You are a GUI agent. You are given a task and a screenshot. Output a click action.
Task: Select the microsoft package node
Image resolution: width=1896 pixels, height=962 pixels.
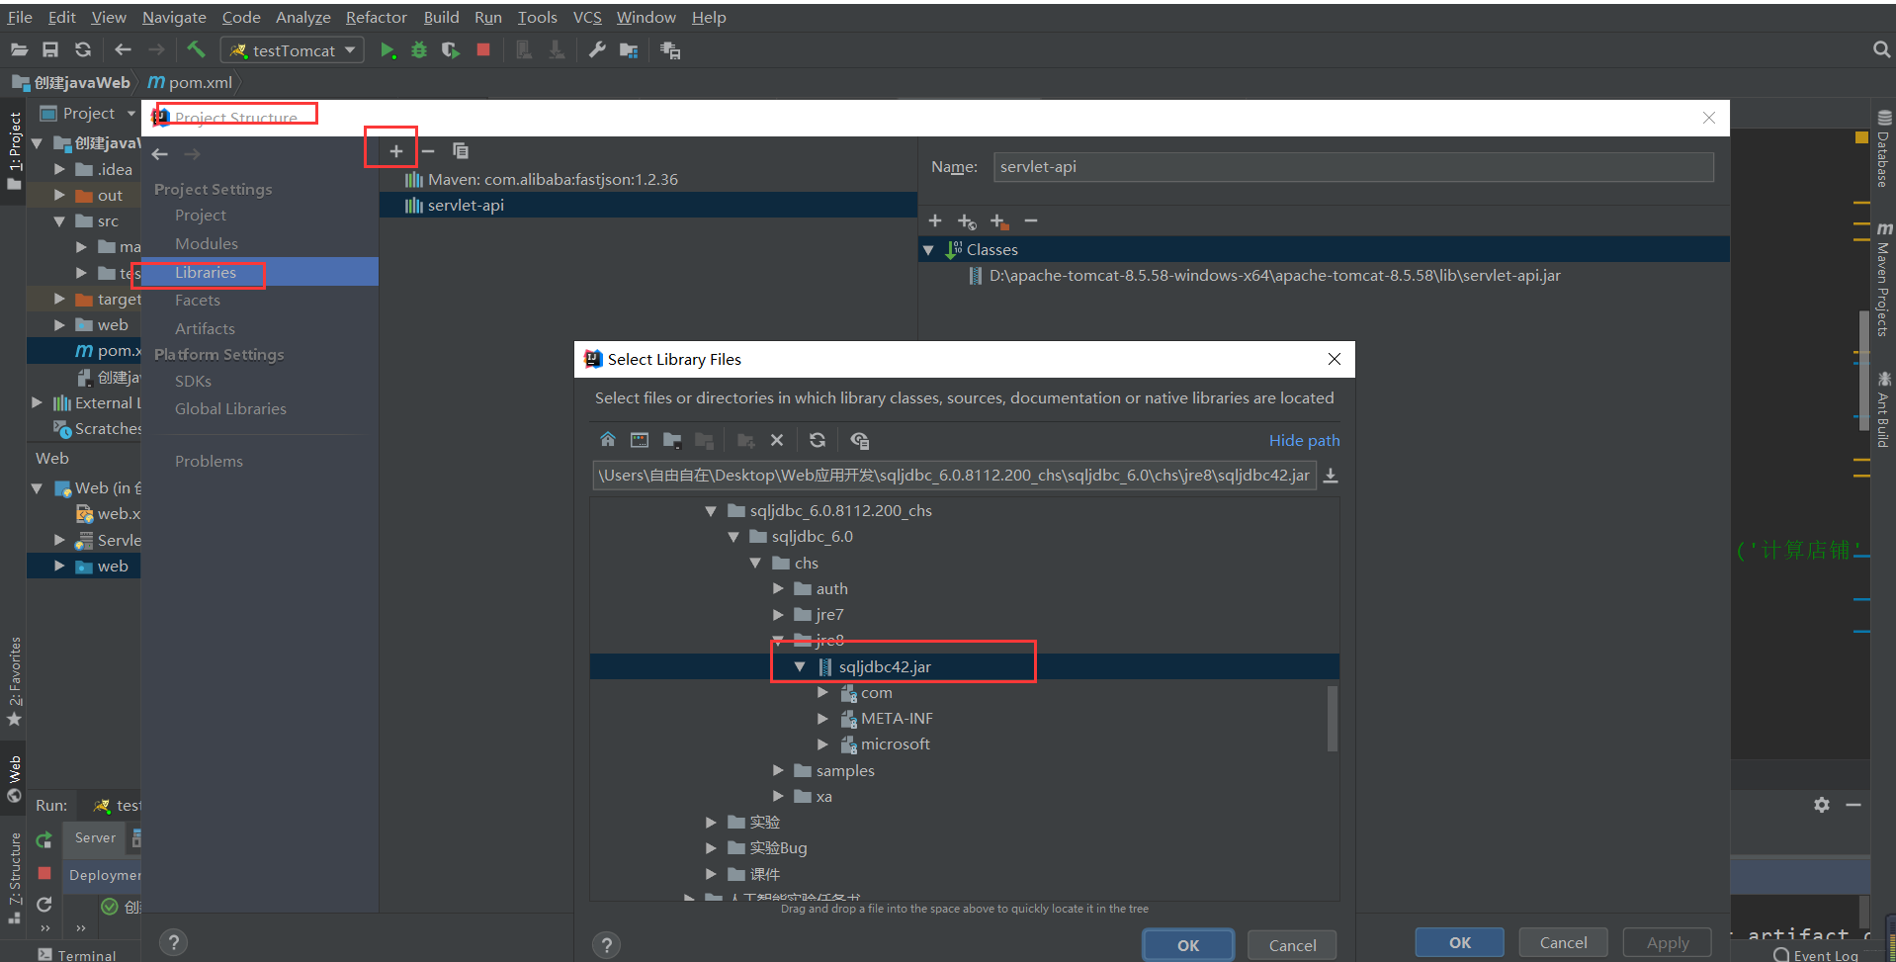tap(895, 743)
